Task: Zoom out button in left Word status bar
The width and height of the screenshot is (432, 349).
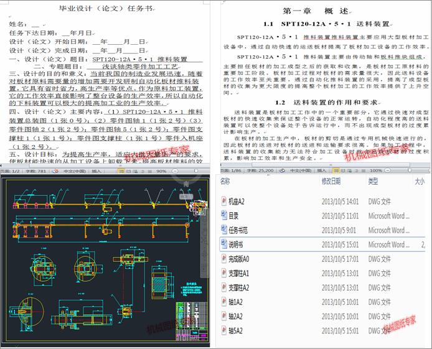Action: point(175,171)
